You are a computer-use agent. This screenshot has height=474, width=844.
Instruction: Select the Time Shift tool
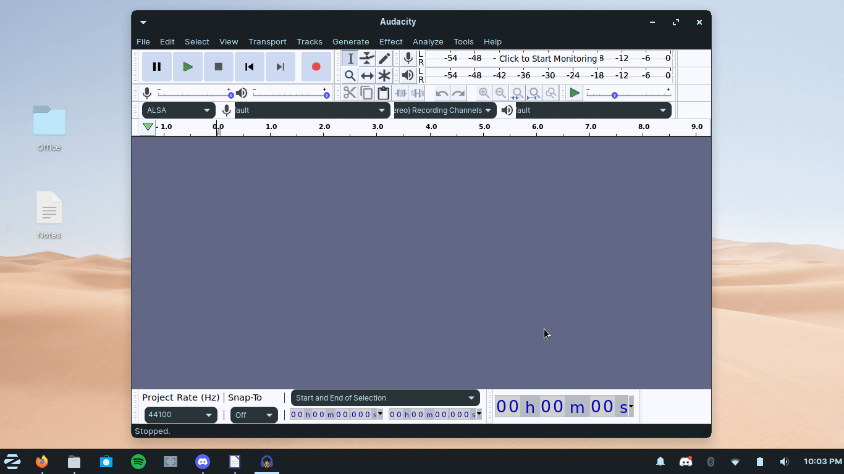367,76
